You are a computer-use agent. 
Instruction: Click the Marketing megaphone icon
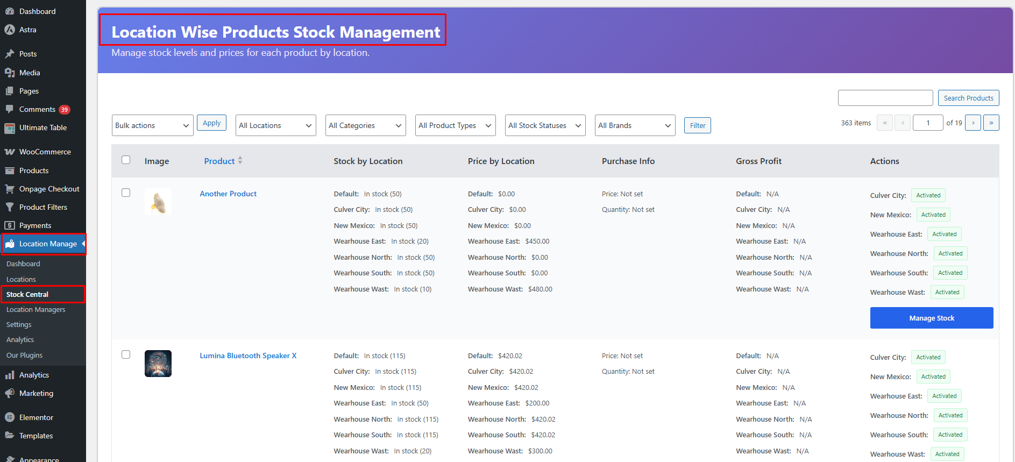tap(10, 393)
